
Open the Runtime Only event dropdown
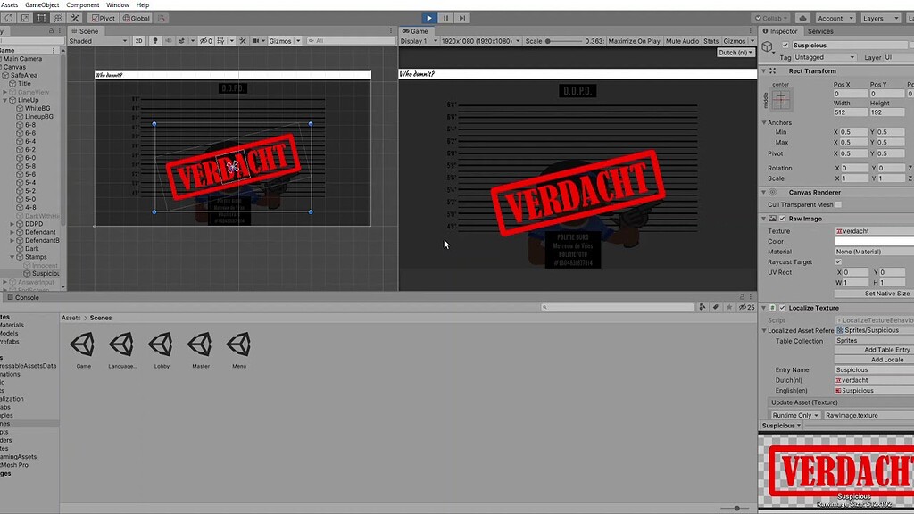(794, 415)
